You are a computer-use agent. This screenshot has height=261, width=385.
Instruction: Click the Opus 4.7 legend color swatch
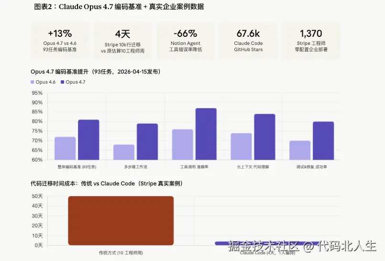point(62,82)
